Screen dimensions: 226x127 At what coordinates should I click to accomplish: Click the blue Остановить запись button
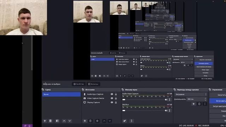pyautogui.click(x=218, y=101)
